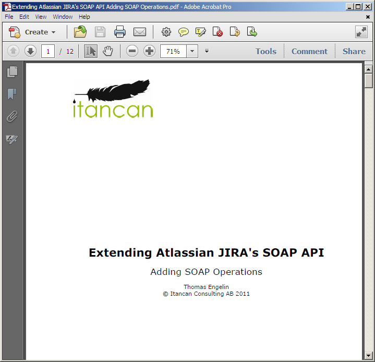Click the copyright line 'Itancan Consulting AB 2011'
Image resolution: width=375 pixels, height=362 pixels.
click(x=210, y=294)
